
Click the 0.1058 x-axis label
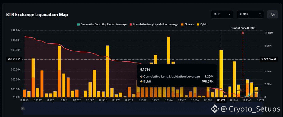[x=24, y=100]
